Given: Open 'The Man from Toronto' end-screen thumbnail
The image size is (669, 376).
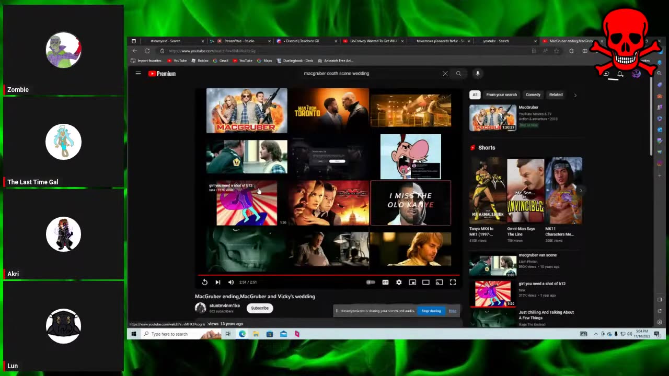Looking at the screenshot, I should [329, 111].
